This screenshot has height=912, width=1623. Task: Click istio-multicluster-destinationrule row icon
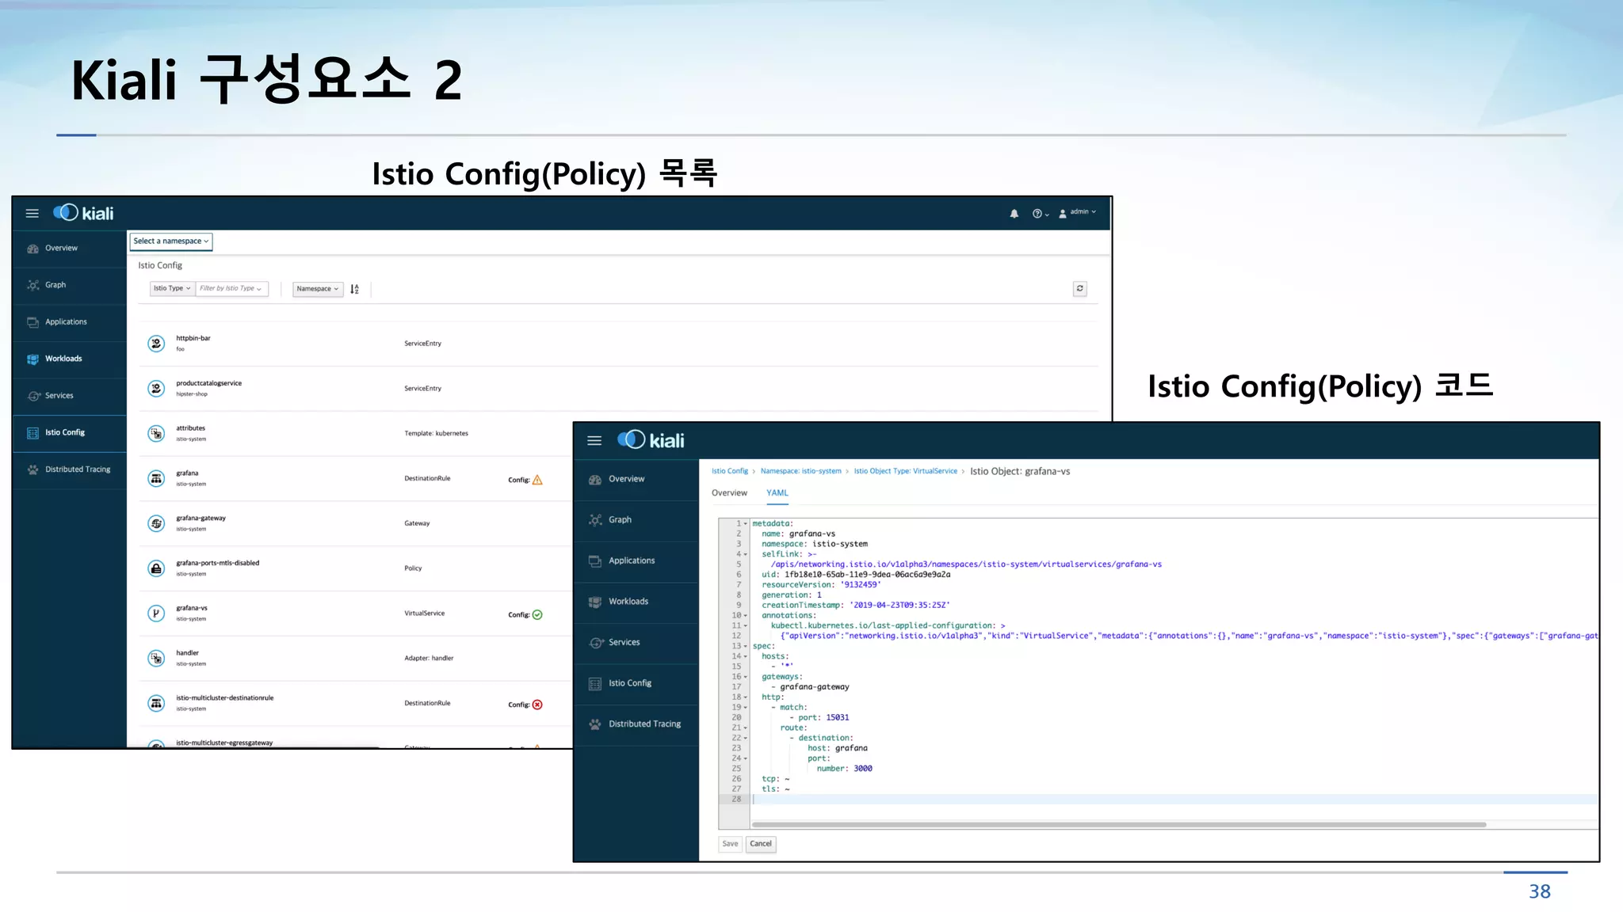pos(156,703)
